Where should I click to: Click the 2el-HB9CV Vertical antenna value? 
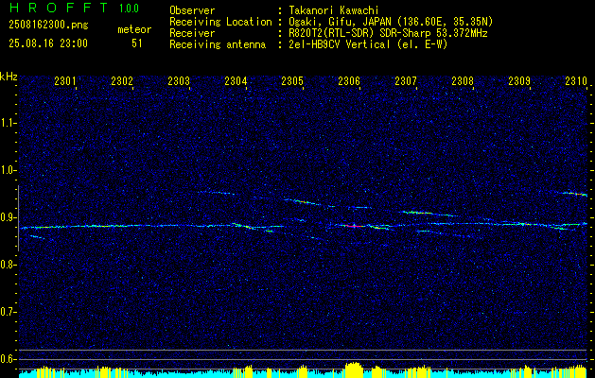point(369,44)
